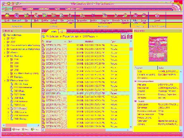Click the Camera property row value
184x138 pixels.
click(x=168, y=124)
